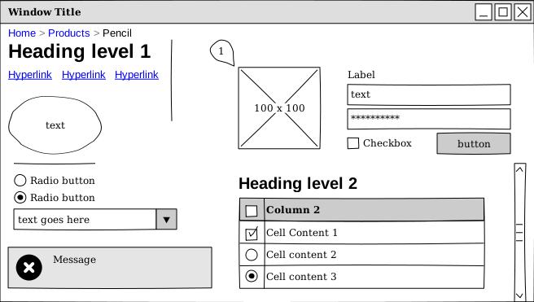Click the vertical scrollbar thumb grip
534x302 pixels.
pyautogui.click(x=519, y=233)
